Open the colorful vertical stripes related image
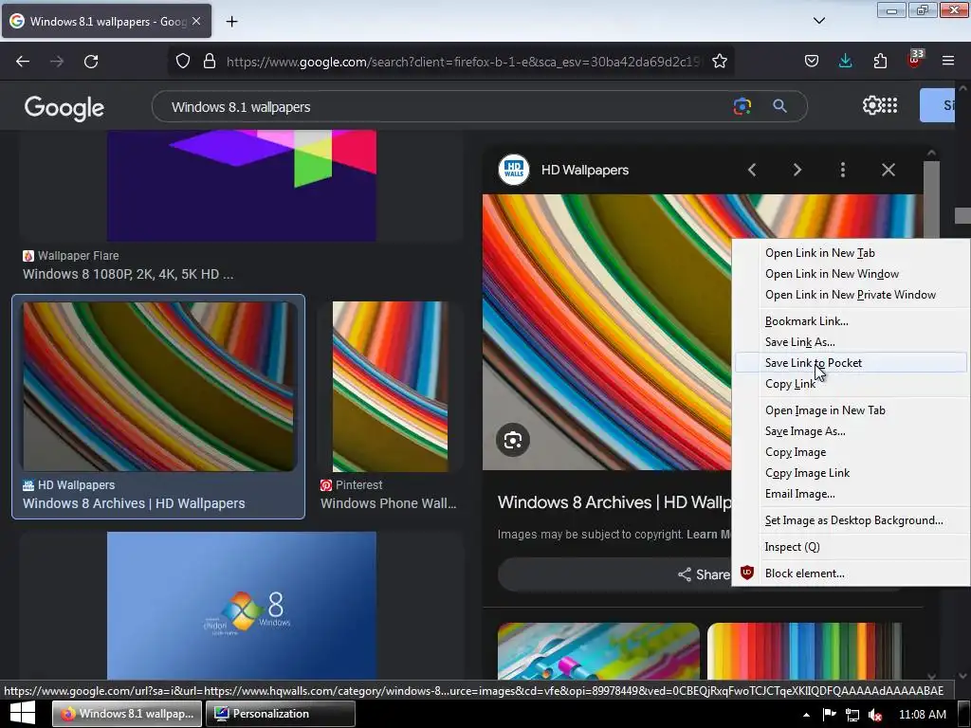Image resolution: width=971 pixels, height=728 pixels. tap(805, 651)
